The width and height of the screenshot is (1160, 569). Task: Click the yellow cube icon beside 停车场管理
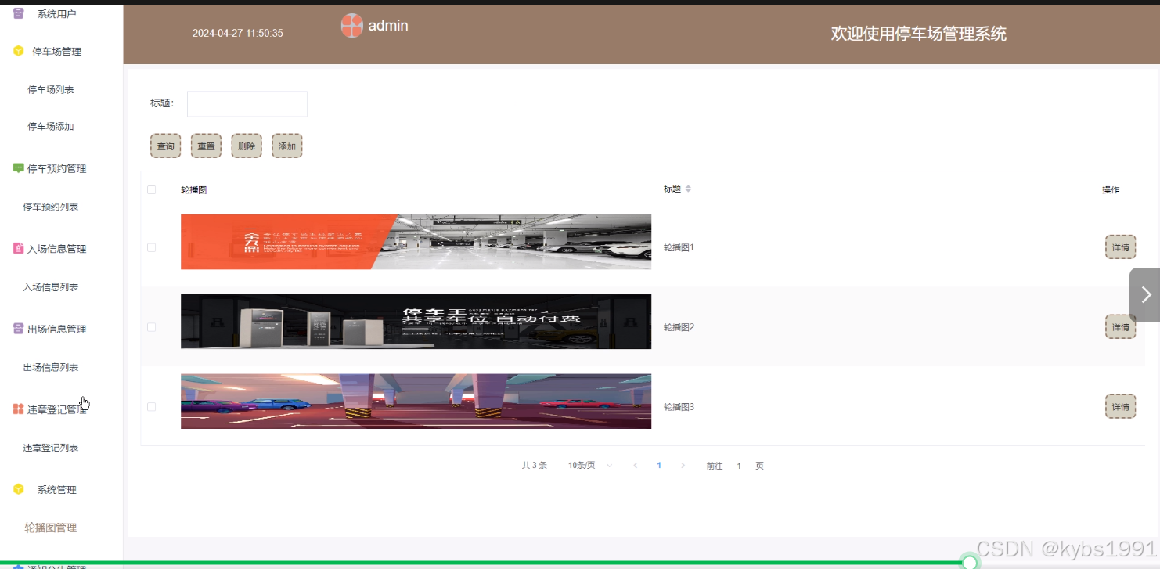(x=19, y=52)
